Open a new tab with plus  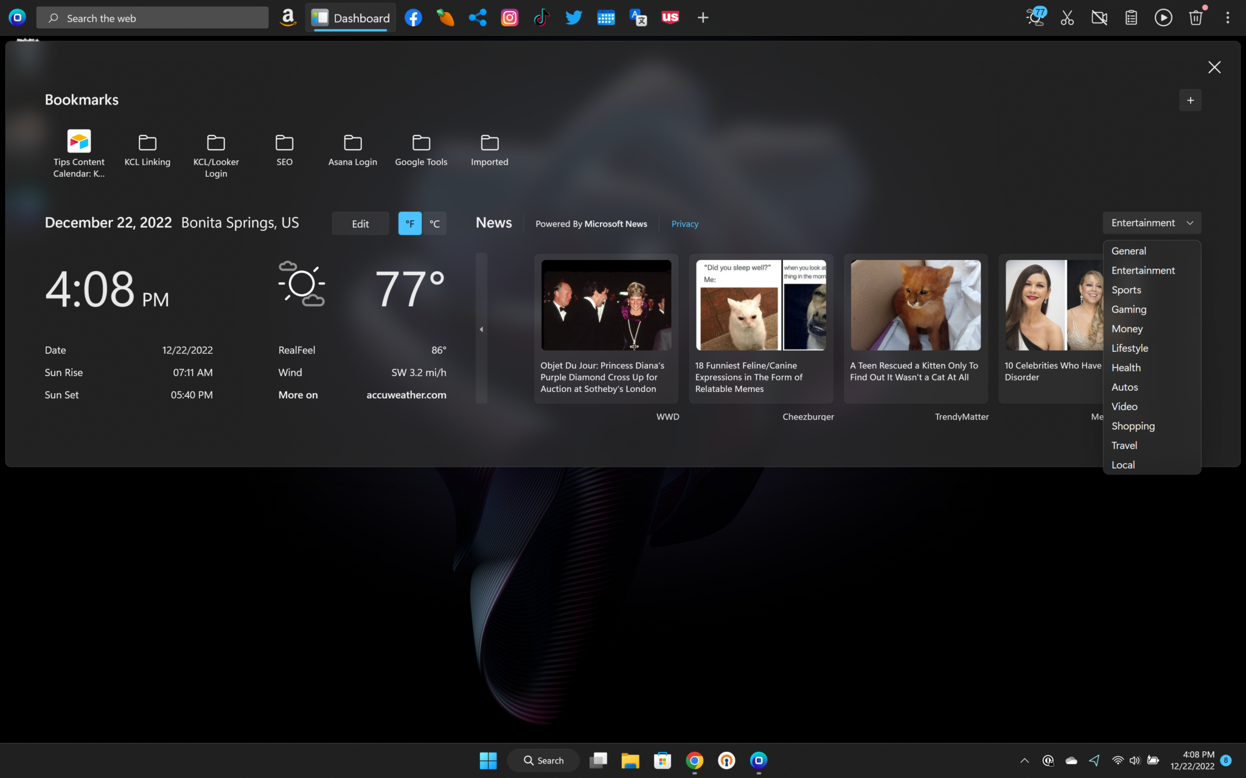click(x=703, y=18)
